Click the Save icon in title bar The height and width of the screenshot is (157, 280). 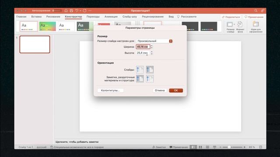point(71,10)
